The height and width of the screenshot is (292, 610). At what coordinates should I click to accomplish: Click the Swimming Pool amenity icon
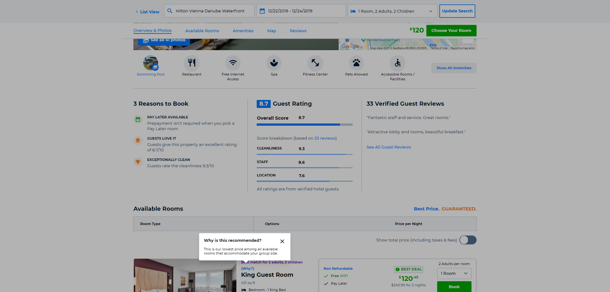tap(151, 63)
